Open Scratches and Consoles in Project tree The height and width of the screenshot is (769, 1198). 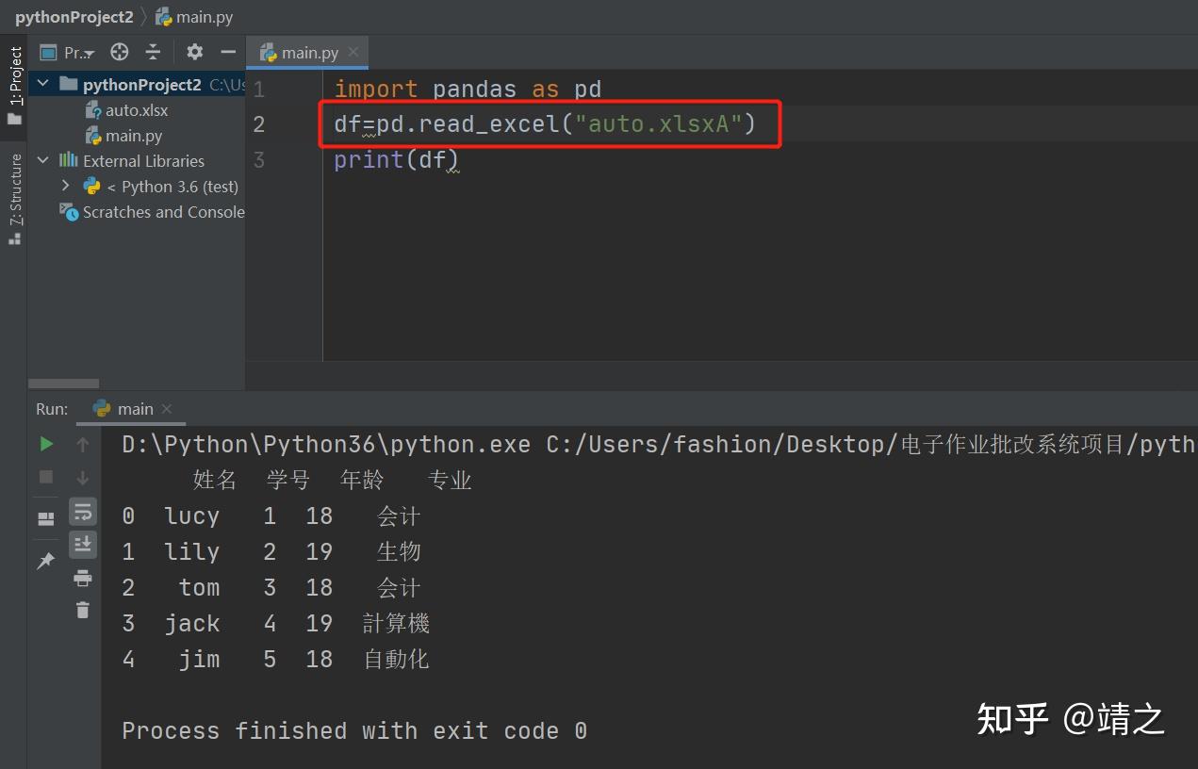point(162,212)
